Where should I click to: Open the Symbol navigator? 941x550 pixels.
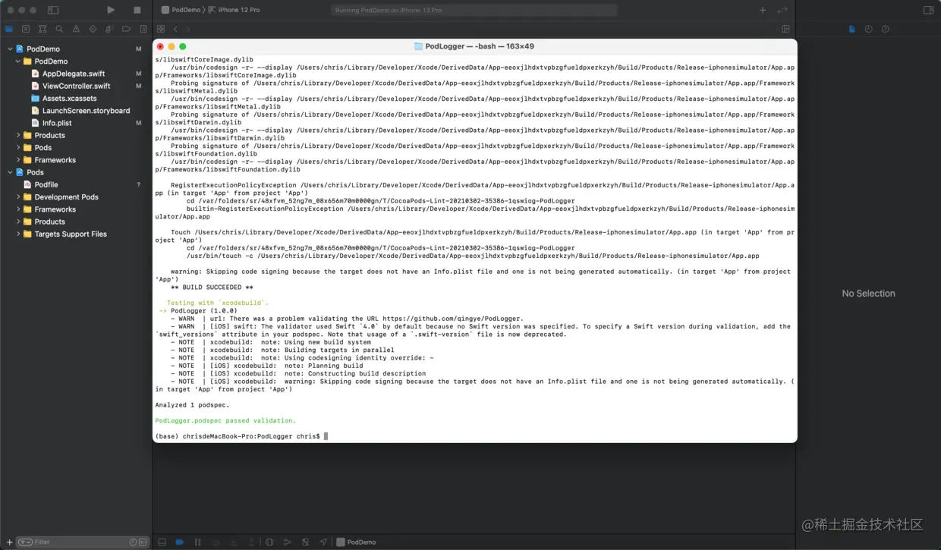tap(42, 29)
